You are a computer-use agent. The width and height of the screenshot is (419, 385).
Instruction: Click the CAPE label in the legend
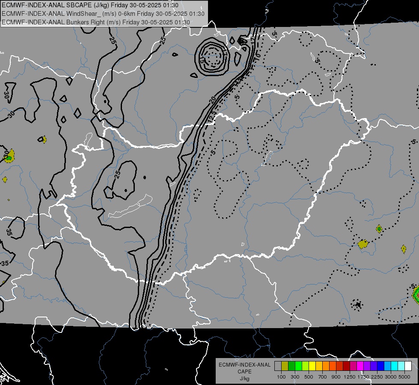tap(244, 372)
